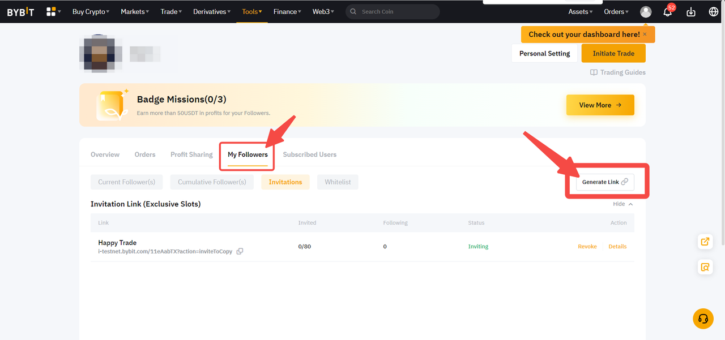725x340 pixels.
Task: Expand the Derivatives dropdown menu
Action: pos(211,12)
